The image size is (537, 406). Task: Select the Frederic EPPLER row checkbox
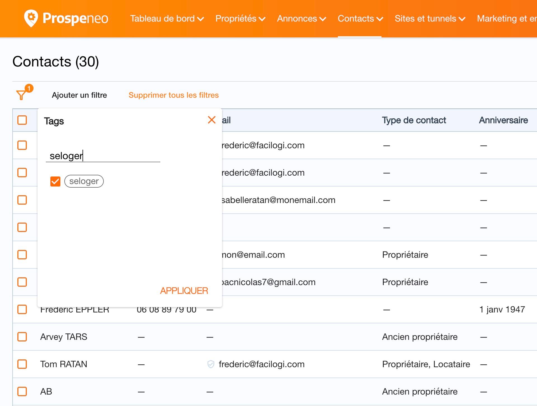22,309
